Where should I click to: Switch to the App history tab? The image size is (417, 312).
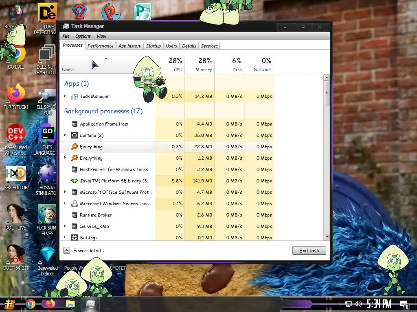point(130,46)
